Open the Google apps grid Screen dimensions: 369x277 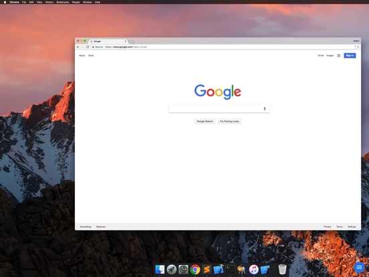point(339,56)
